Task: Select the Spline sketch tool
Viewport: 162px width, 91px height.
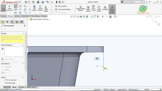Action: pos(25,6)
